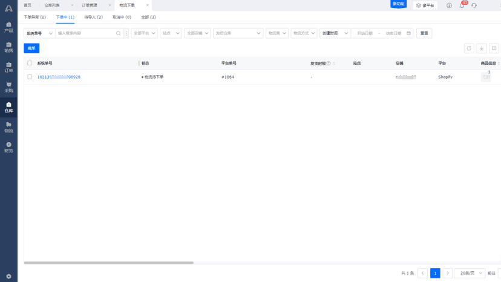
Task: Click the export download icon above table
Action: (x=482, y=48)
